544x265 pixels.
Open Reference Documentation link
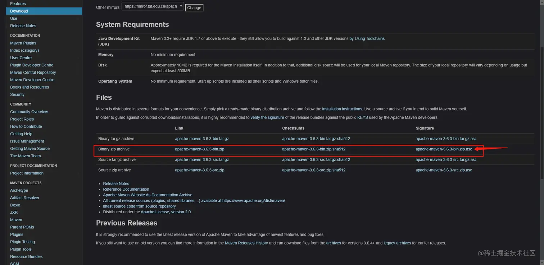(x=126, y=189)
